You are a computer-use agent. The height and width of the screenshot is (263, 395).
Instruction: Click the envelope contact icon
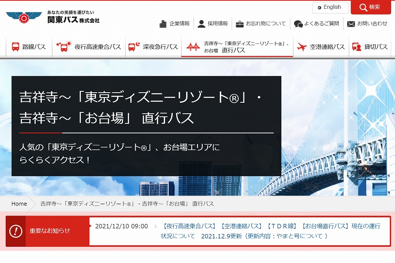click(351, 24)
